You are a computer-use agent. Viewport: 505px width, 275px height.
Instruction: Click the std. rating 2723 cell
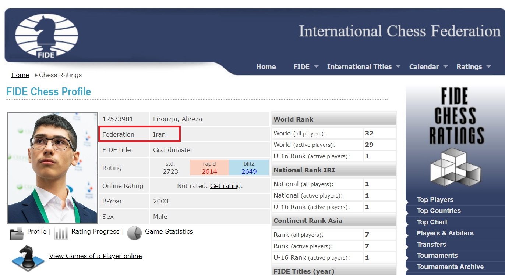[170, 168]
